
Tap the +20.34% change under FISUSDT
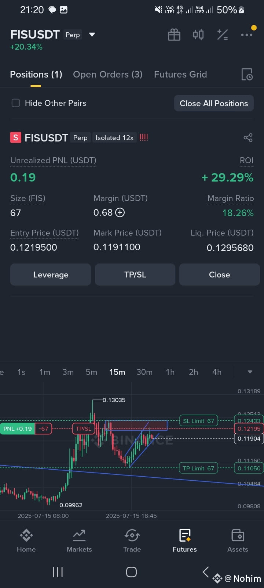(26, 47)
